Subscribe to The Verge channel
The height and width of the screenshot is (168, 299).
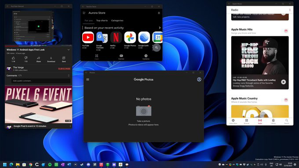click(x=64, y=69)
